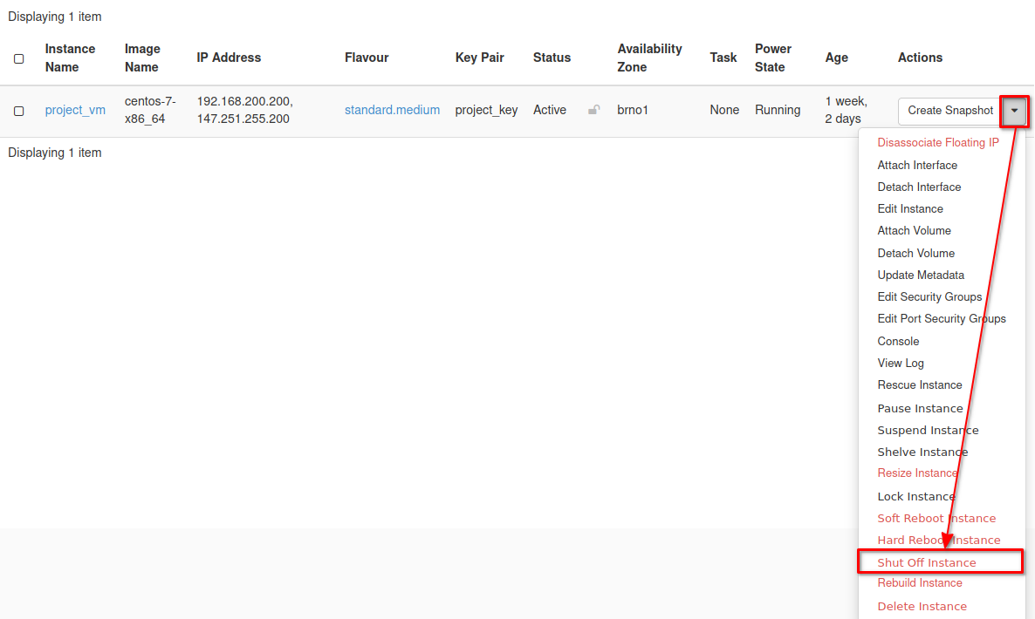Select Attach Interface in the dropdown
The image size is (1035, 619).
pyautogui.click(x=917, y=165)
